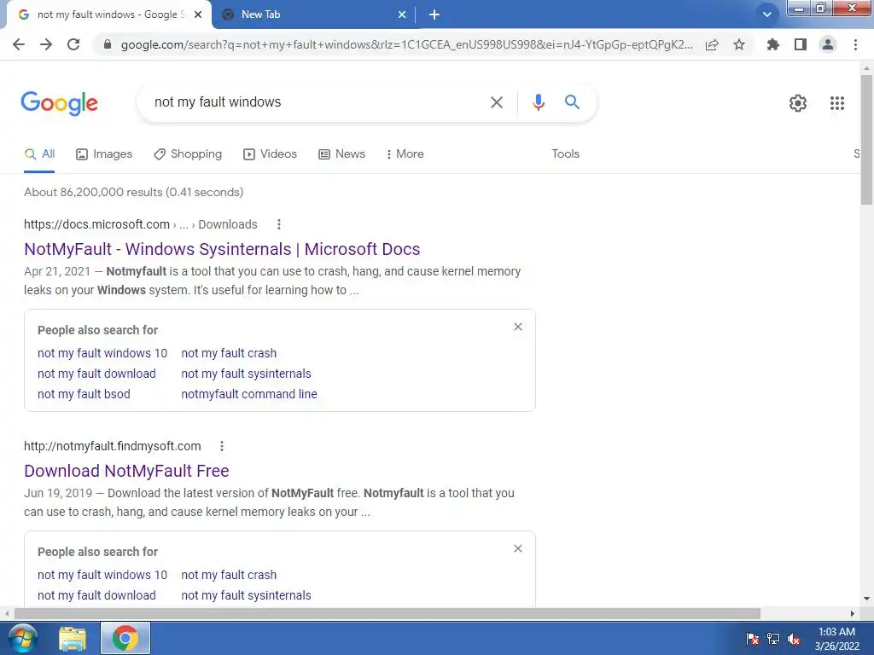Reload the page with the refresh icon

(x=73, y=44)
